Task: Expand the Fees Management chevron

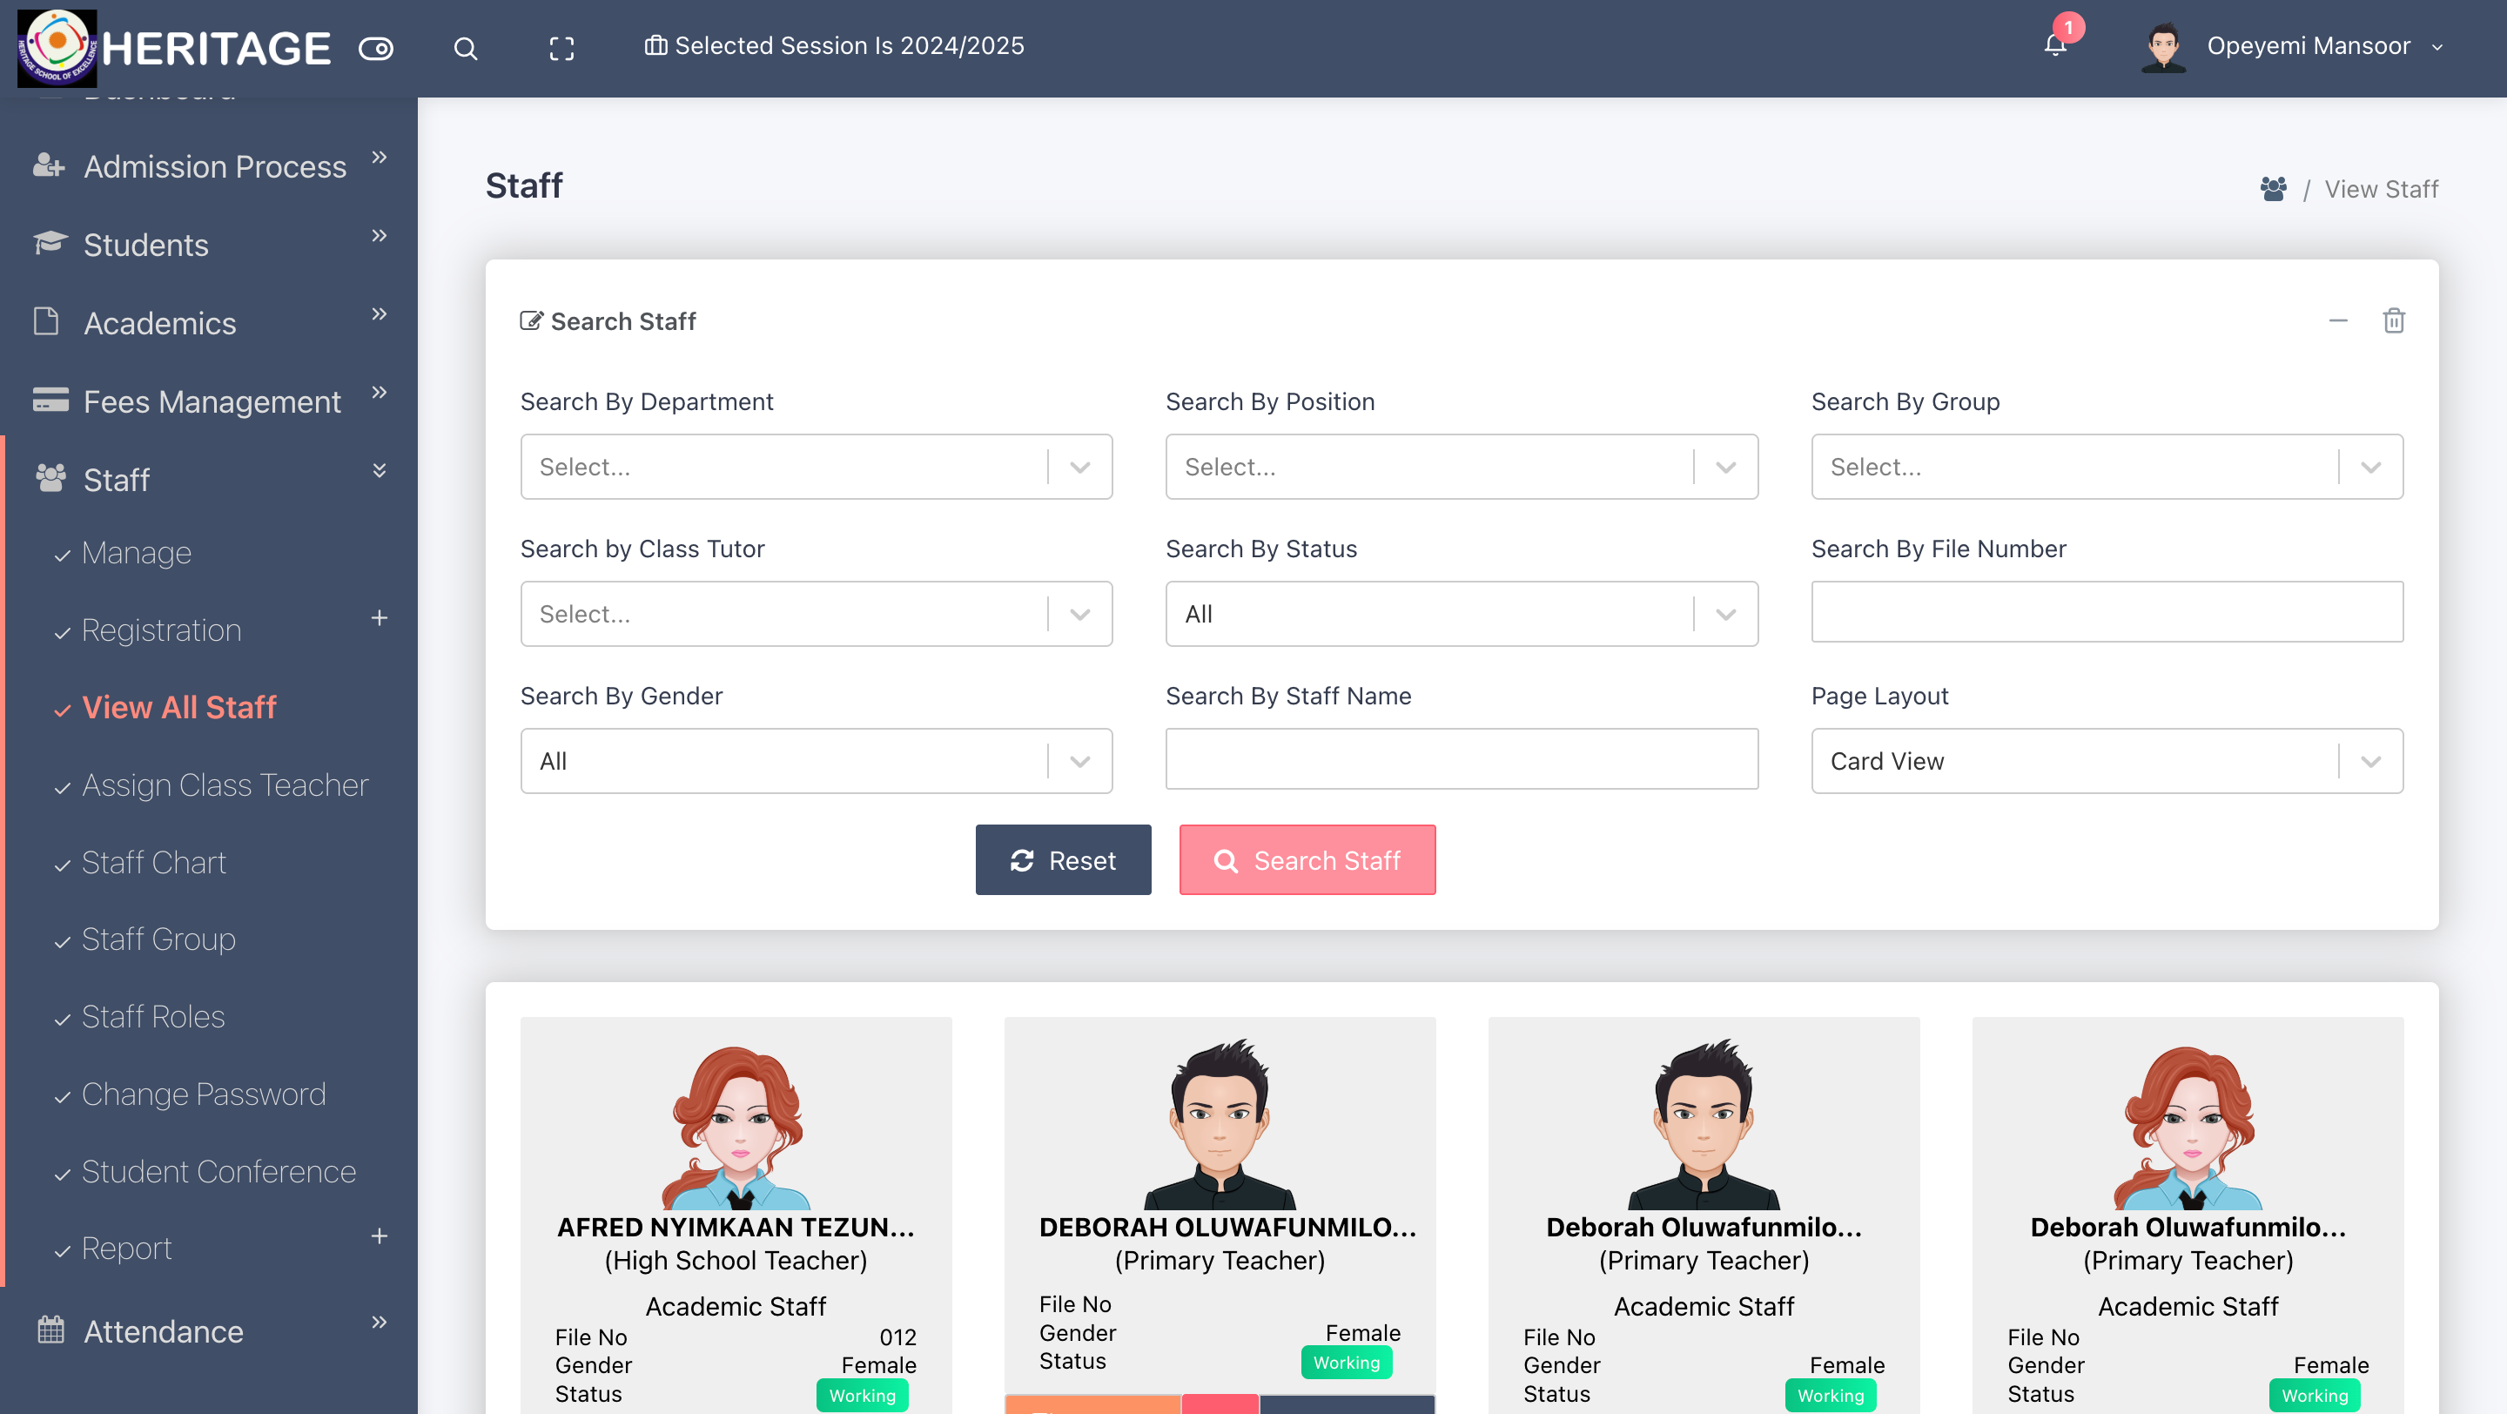Action: [x=380, y=392]
